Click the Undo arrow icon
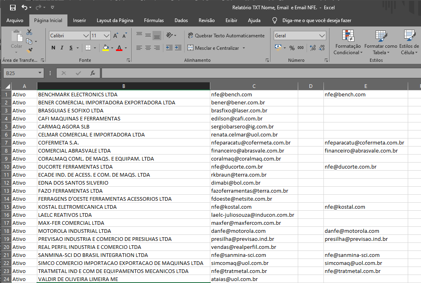The width and height of the screenshot is (421, 283). coord(24,7)
